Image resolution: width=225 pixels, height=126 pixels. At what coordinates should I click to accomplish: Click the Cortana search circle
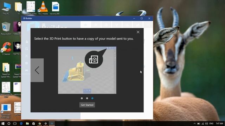click(9, 124)
